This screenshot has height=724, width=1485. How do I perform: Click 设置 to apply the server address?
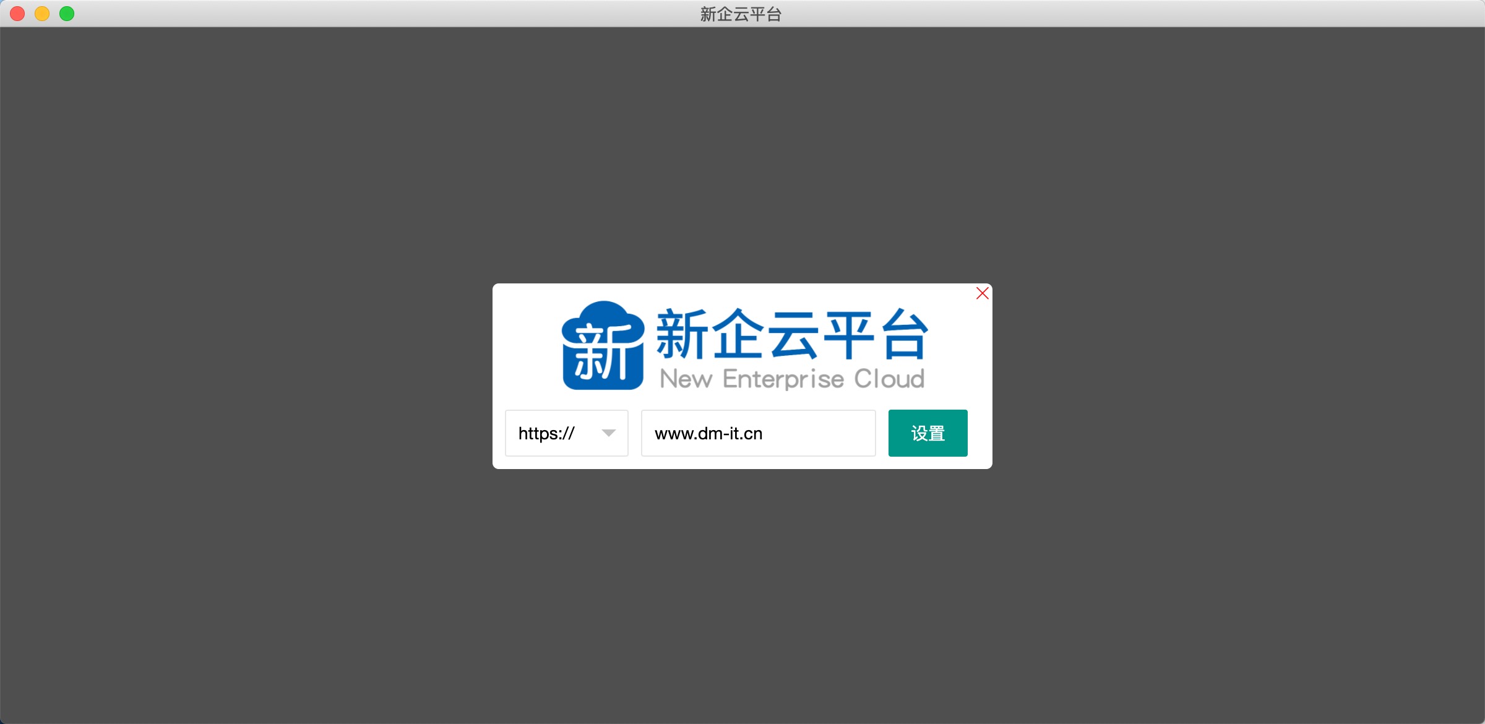click(928, 433)
